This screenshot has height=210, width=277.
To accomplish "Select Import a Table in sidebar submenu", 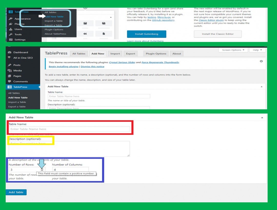I will click(17, 102).
